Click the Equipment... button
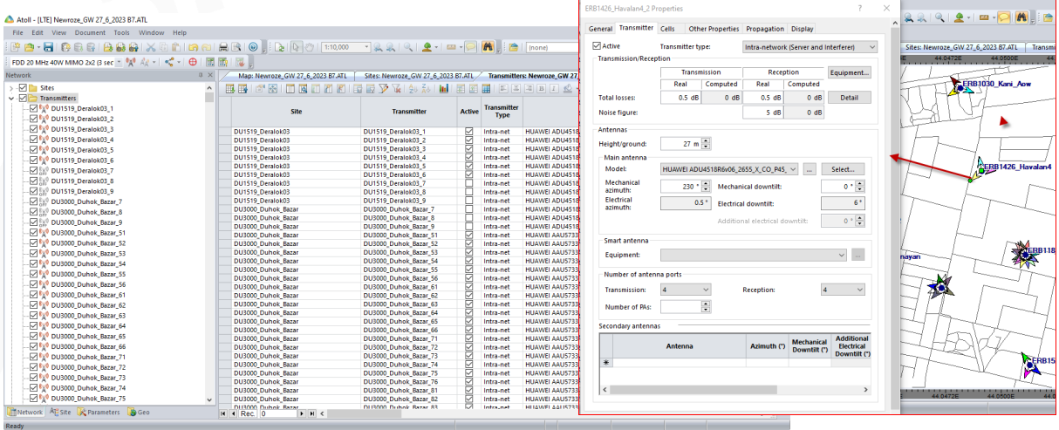Viewport: 1059px width, 430px height. (x=849, y=72)
